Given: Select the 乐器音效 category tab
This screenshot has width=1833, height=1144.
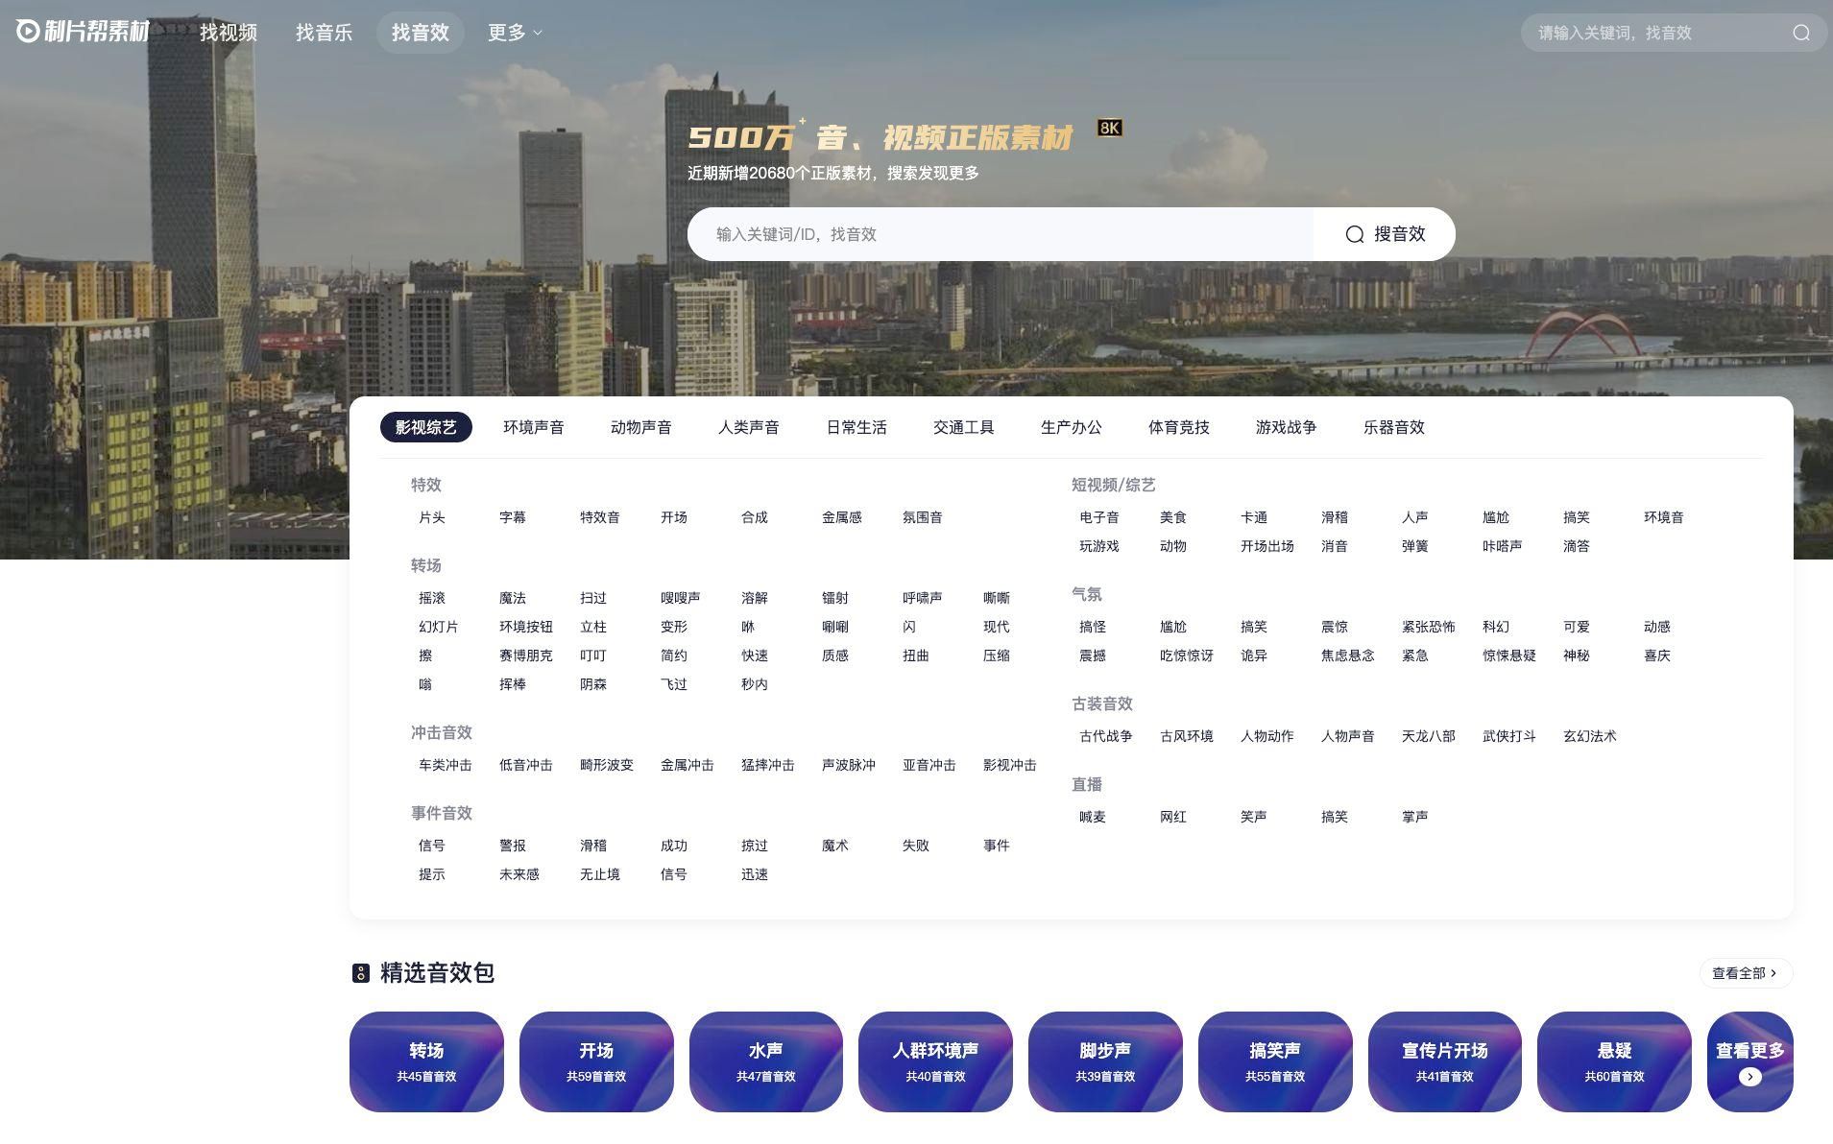Looking at the screenshot, I should tap(1394, 427).
